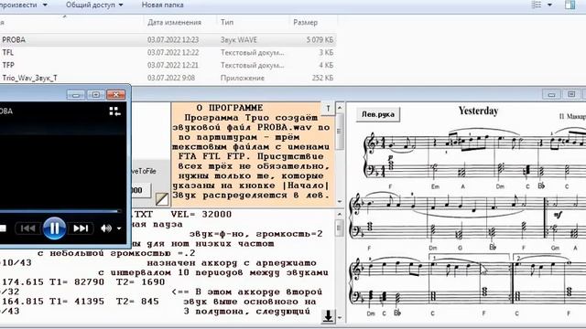
Task: Toggle the preview pane icon in Explorer
Action: 570,5
